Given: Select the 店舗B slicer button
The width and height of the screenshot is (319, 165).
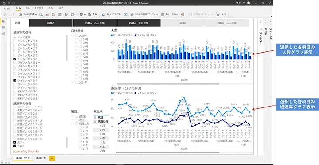Looking at the screenshot, I should click(x=183, y=23).
